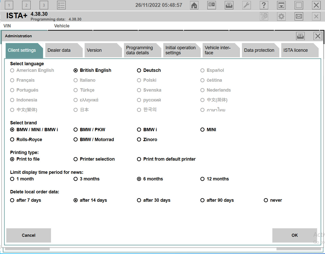325x254 pixels.
Task: Click the greyed Español option
Action: tap(212, 70)
